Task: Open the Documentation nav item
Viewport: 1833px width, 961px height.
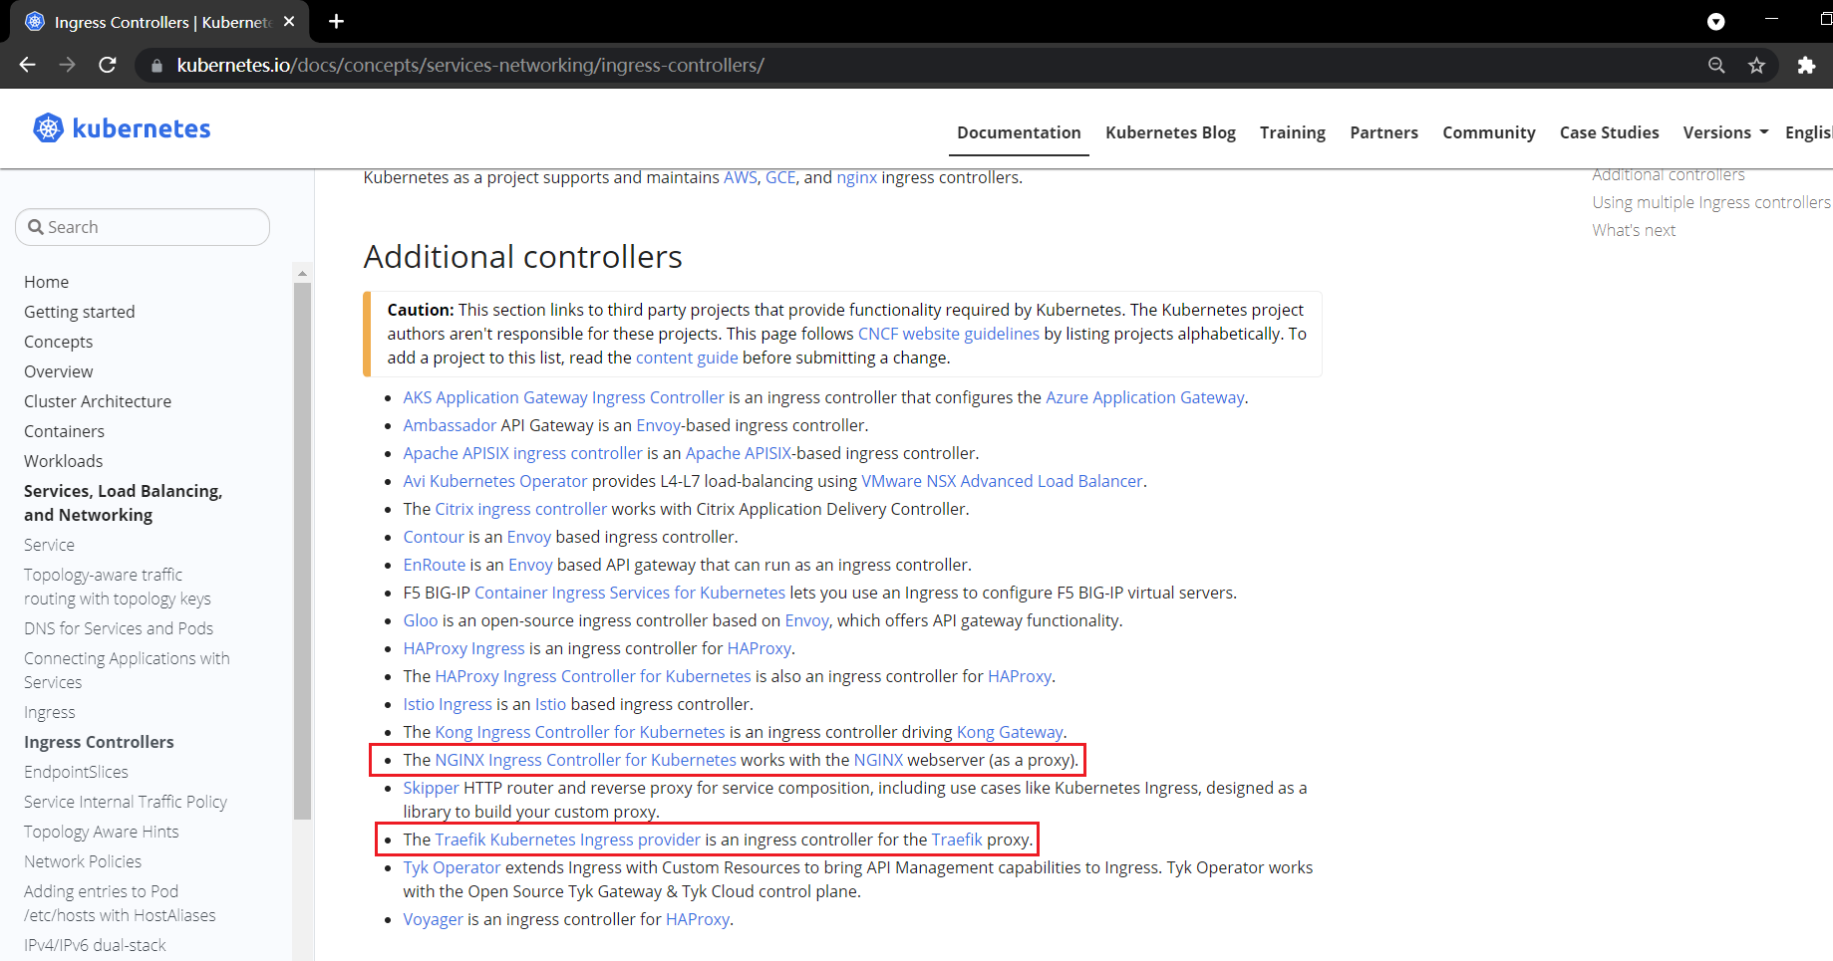Action: point(1019,132)
